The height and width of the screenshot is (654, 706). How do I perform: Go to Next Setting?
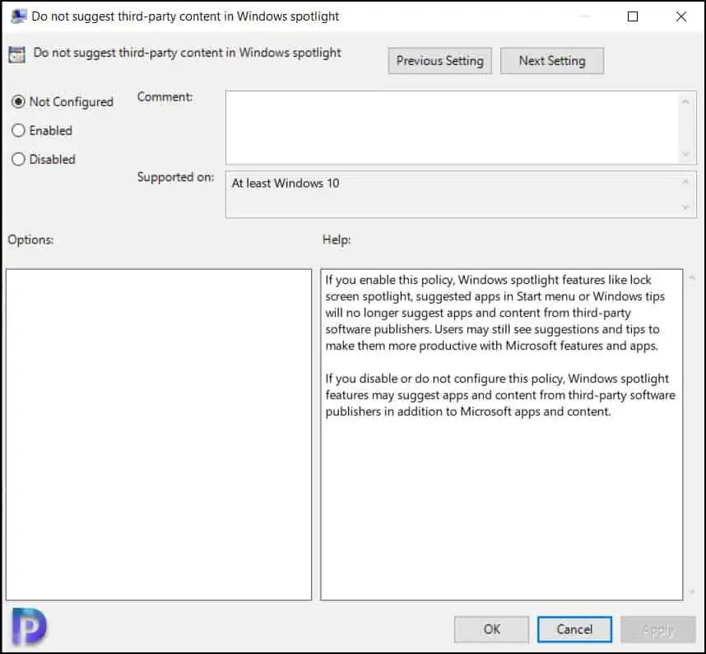click(552, 61)
